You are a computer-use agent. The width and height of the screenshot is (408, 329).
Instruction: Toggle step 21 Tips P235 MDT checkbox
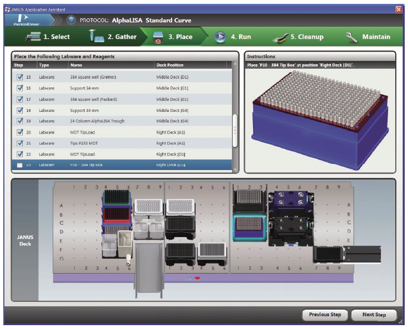pyautogui.click(x=19, y=143)
